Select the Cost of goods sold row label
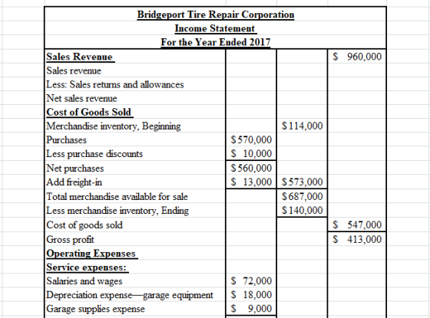Screen dimensions: 430x318 (84, 225)
